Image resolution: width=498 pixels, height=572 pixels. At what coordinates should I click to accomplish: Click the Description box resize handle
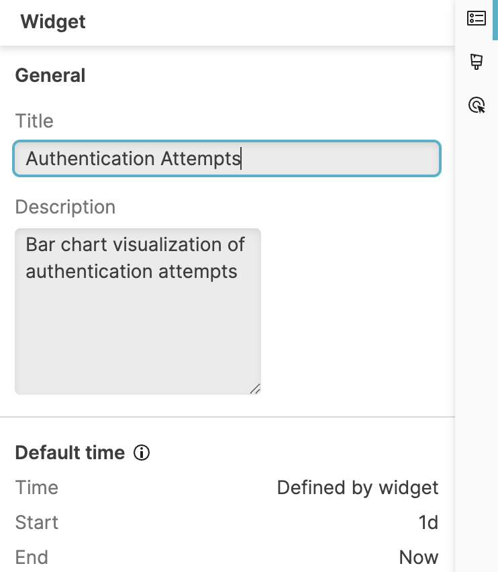[256, 387]
